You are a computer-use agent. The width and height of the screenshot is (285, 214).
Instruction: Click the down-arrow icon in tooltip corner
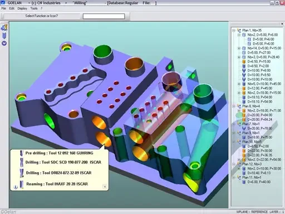click(16, 187)
